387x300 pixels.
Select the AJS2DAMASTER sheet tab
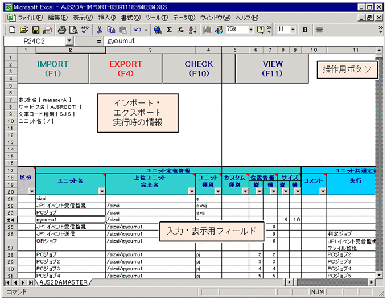63,282
